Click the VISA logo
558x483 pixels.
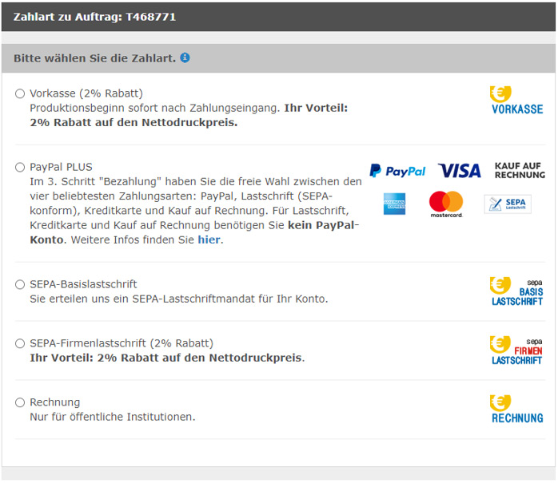click(459, 171)
